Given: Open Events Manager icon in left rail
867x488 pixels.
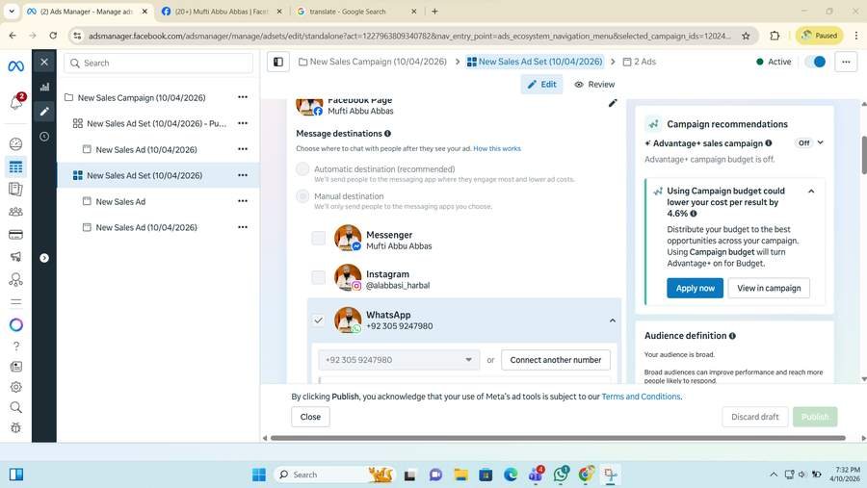Looking at the screenshot, I should click(x=16, y=280).
